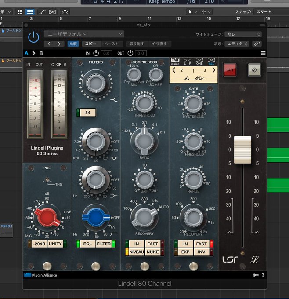Screen dimensions: 289x299
Task: Open the Plugin Alliance key license icon
Action: point(256,275)
